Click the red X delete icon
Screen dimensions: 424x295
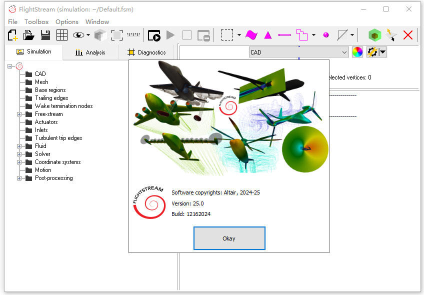tap(408, 35)
